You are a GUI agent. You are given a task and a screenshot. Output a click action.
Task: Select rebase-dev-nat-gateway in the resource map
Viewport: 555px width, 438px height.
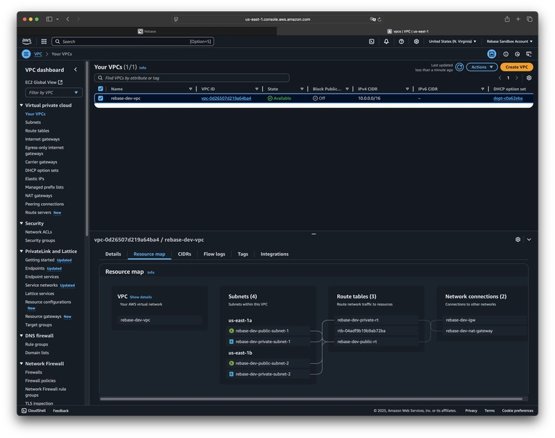484,331
